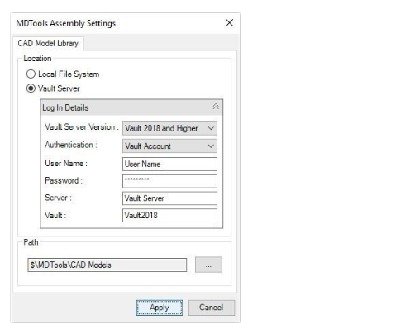Viewport: 405px width, 334px height.
Task: Click the Local File System label text
Action: (x=69, y=74)
